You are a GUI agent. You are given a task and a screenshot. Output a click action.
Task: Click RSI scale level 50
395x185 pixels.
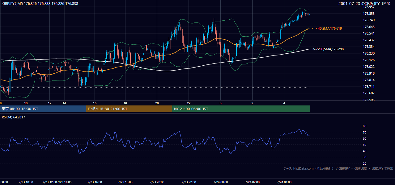point(364,145)
